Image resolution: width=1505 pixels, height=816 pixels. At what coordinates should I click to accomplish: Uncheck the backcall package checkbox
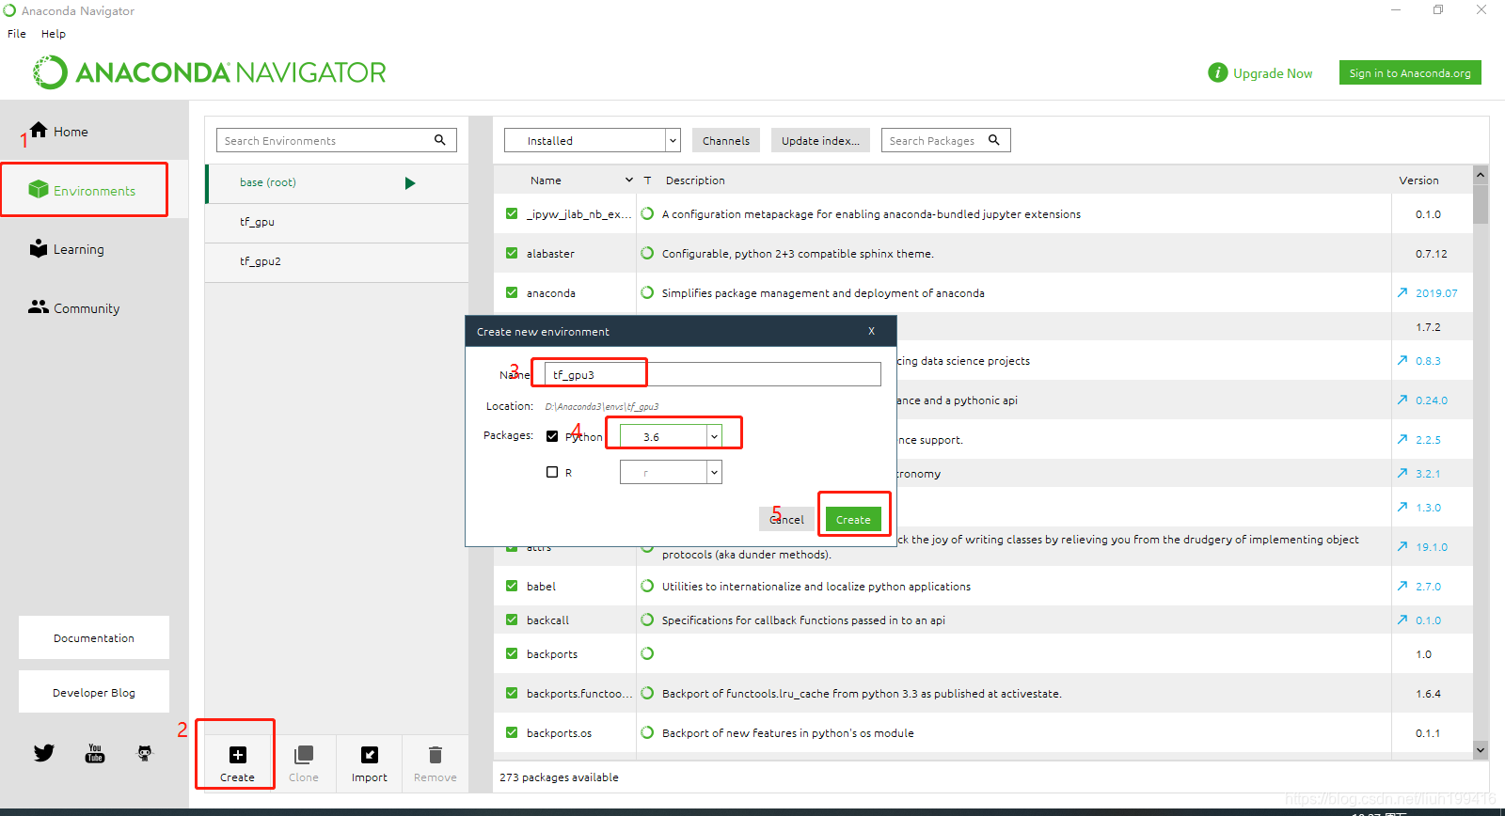click(512, 620)
